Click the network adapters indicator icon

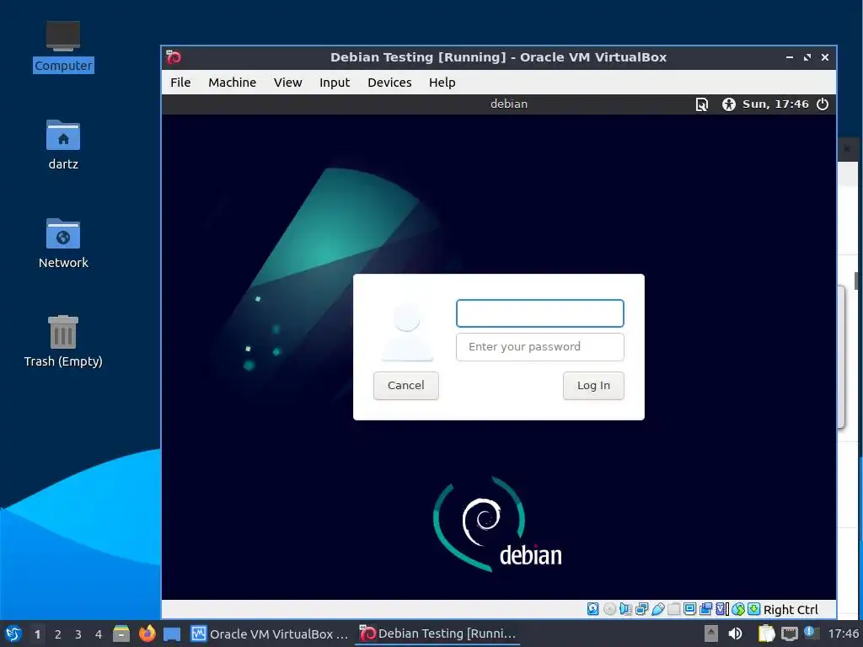pyautogui.click(x=641, y=609)
